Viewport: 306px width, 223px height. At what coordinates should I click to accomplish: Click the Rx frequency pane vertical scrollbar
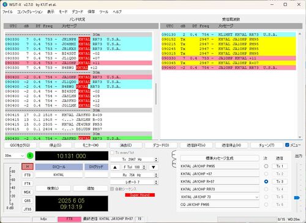tap(300, 86)
